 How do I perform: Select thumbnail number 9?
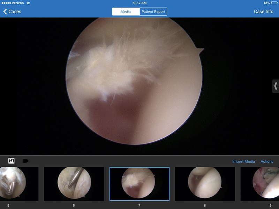tap(260, 184)
